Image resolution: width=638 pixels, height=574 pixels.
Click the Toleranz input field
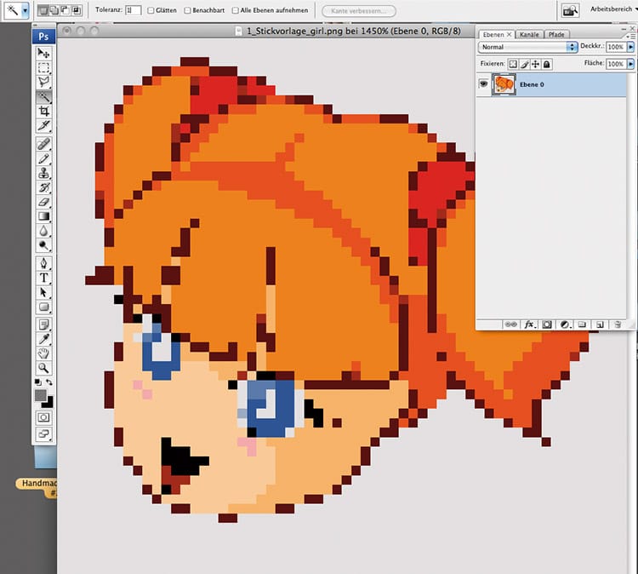[133, 11]
